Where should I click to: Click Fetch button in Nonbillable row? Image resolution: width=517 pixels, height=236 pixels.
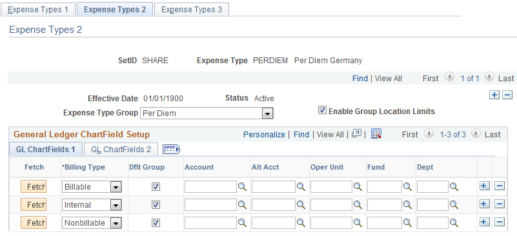[x=34, y=223]
